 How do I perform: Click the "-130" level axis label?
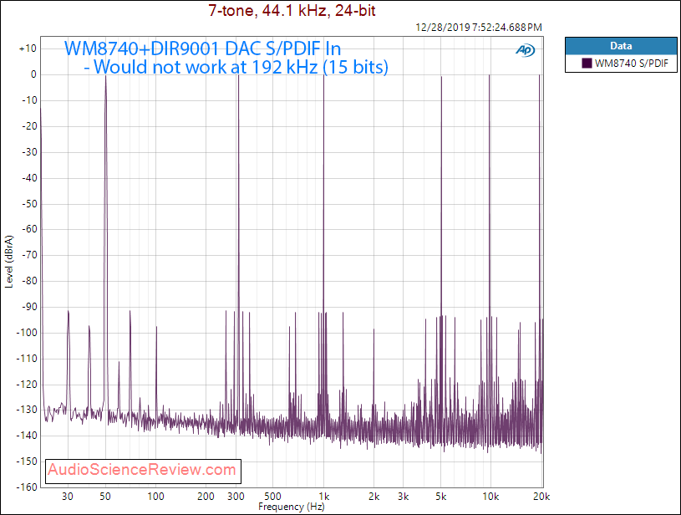click(27, 410)
